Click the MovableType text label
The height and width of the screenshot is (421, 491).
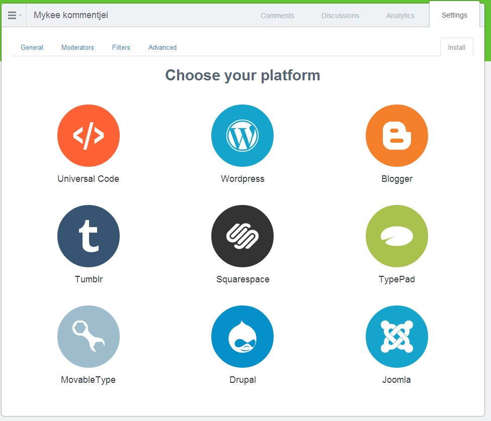(89, 380)
